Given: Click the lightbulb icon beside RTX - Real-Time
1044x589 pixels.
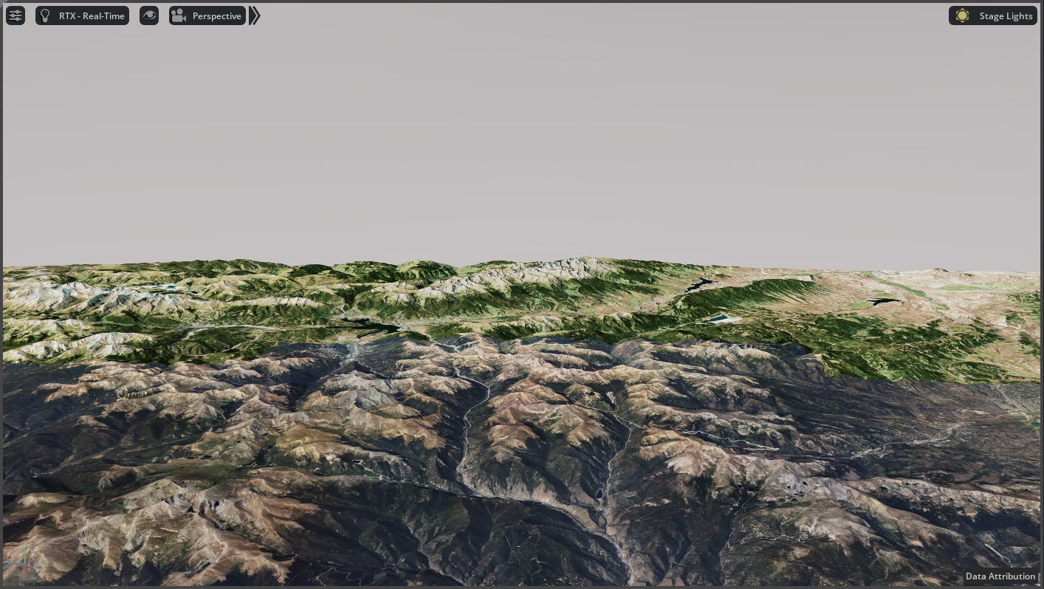Looking at the screenshot, I should [46, 15].
